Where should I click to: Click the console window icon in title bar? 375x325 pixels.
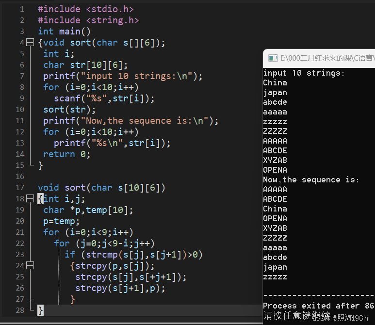click(x=273, y=58)
